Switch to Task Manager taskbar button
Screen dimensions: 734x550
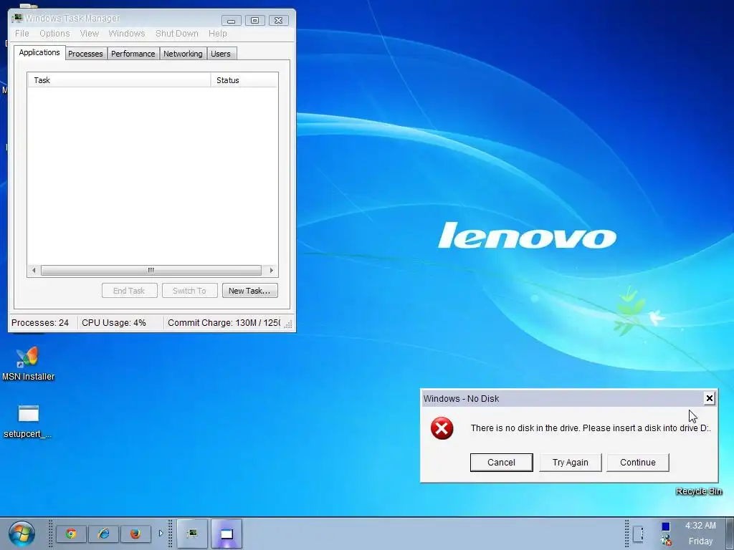(x=192, y=534)
